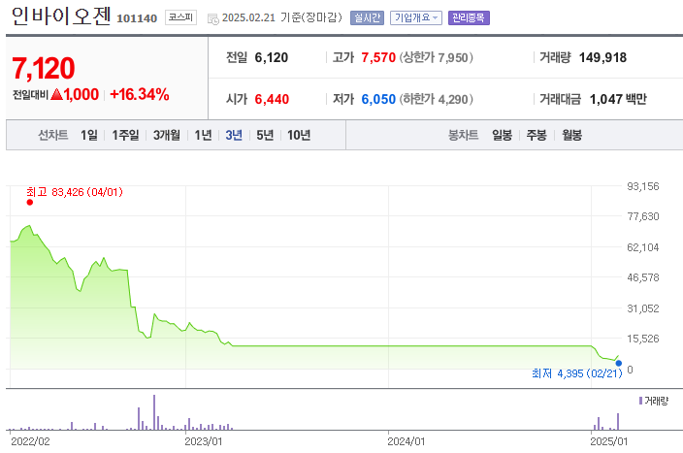This screenshot has height=453, width=683.
Task: Click the 인바이오젠 company name
Action: [61, 16]
